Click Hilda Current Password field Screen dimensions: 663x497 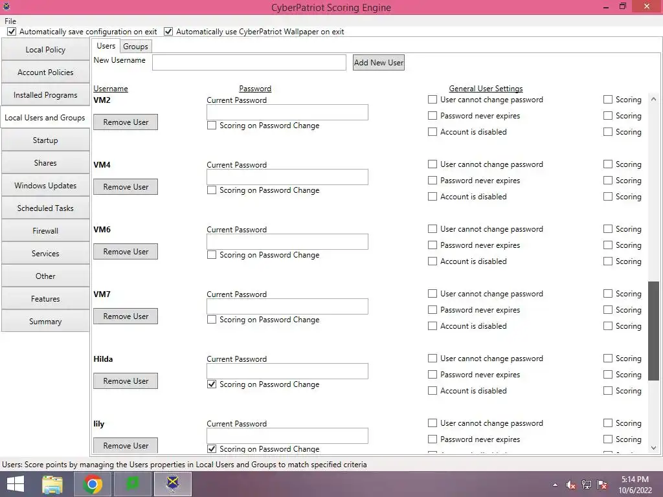point(287,371)
